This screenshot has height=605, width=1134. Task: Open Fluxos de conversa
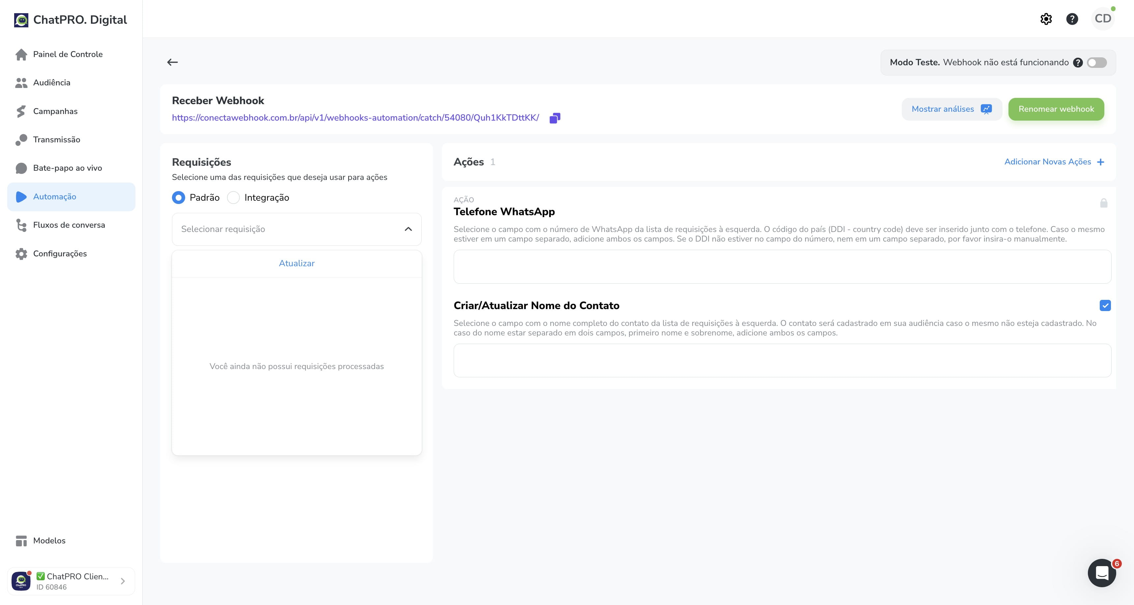click(x=71, y=225)
